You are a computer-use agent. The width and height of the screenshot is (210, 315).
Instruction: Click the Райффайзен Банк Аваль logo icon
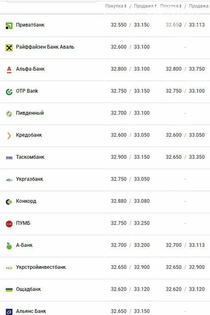click(9, 48)
